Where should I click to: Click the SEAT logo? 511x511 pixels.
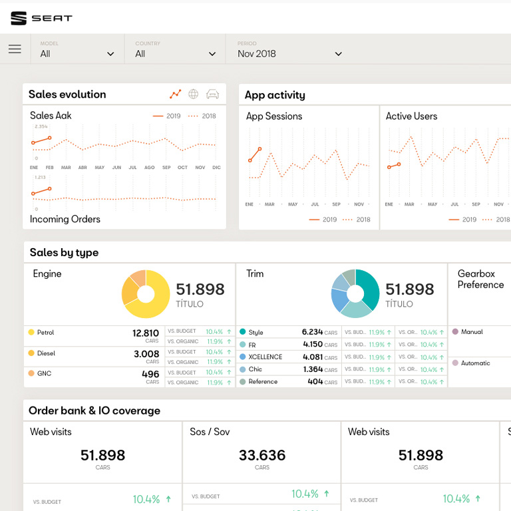point(41,18)
